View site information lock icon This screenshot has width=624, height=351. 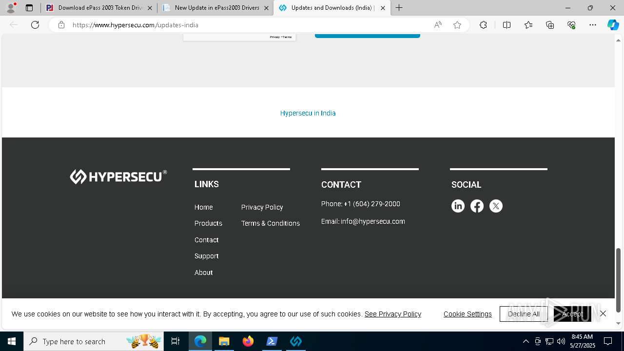[x=61, y=25]
